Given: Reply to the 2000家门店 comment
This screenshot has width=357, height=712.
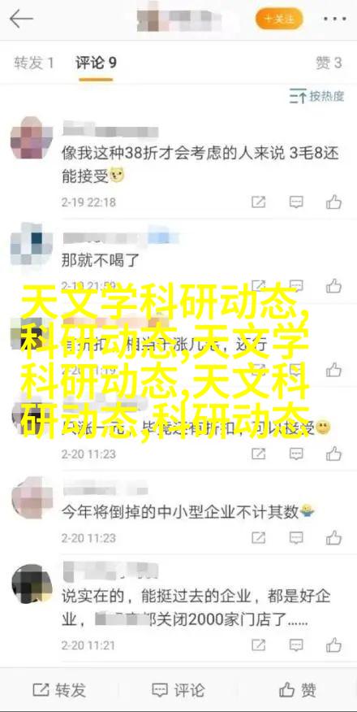Looking at the screenshot, I should click(x=296, y=645).
